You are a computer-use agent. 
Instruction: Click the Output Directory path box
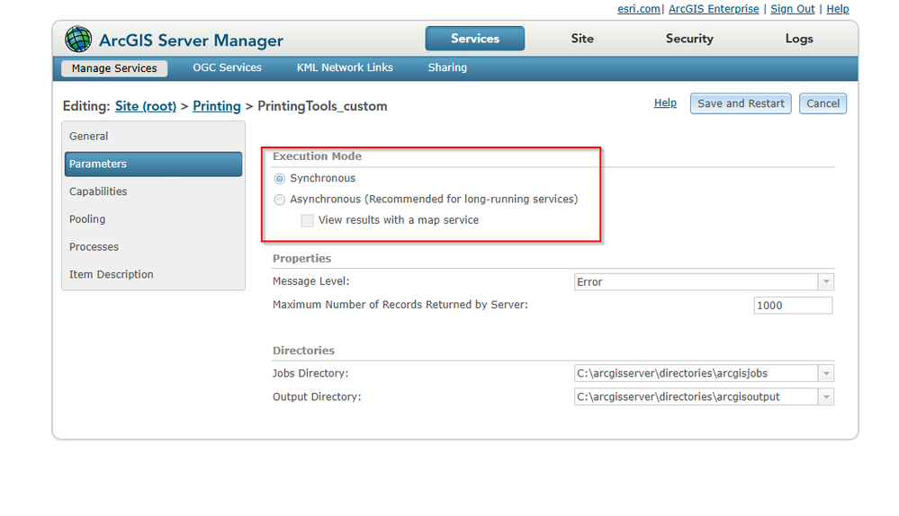point(696,396)
